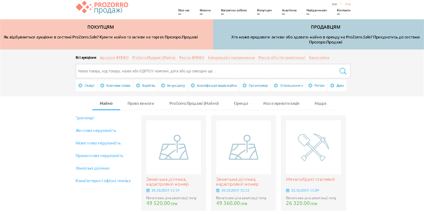Click the plus icon beside Ключове слово
Image resolution: width=424 pixels, height=214 pixels.
102,86
